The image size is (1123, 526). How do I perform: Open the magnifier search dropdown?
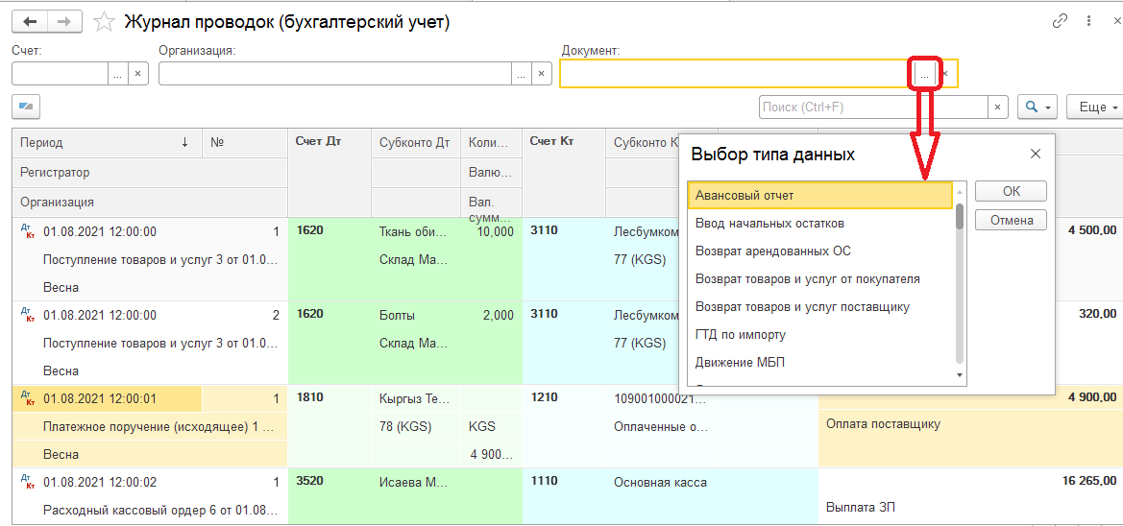[1038, 107]
